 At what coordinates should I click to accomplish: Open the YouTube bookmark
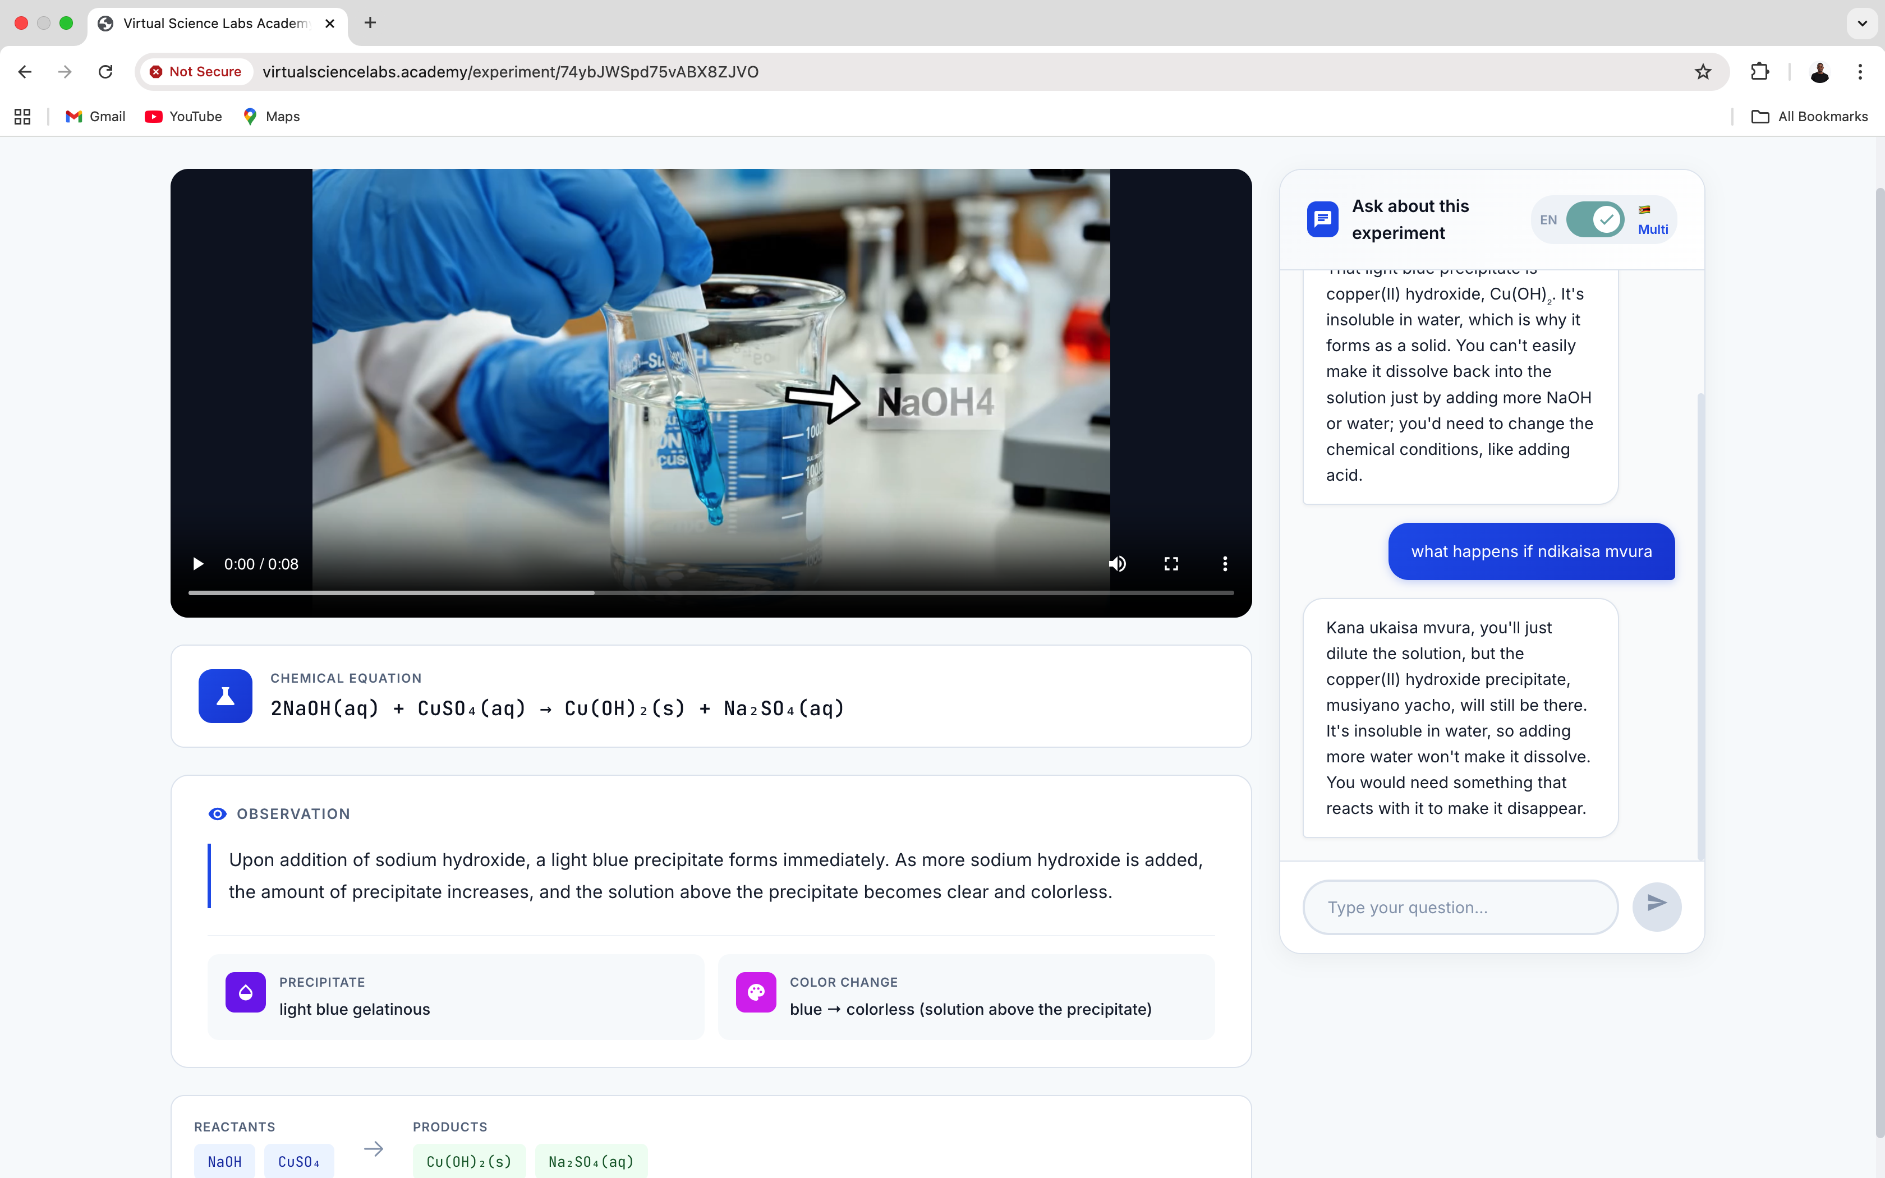pyautogui.click(x=184, y=116)
